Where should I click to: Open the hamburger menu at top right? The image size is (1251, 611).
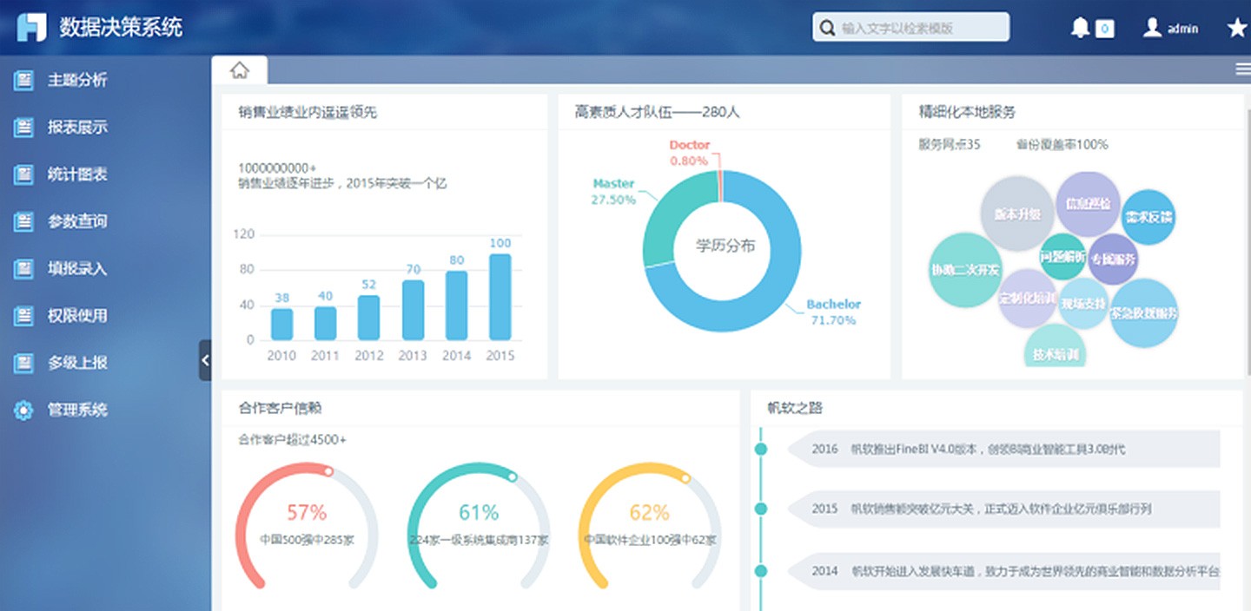tap(1242, 70)
